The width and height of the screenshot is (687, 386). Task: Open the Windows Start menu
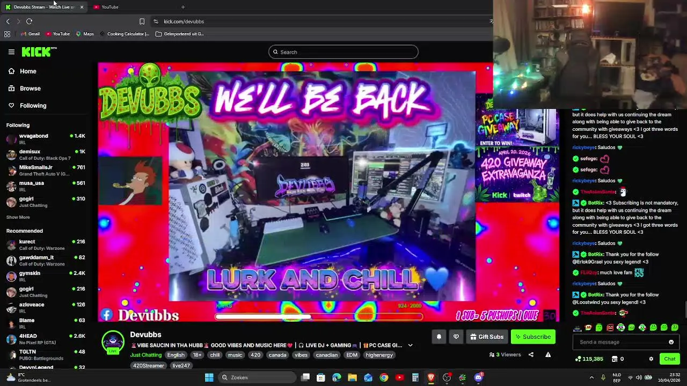coord(209,377)
